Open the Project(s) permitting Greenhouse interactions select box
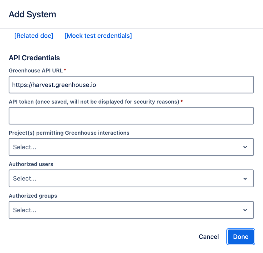The height and width of the screenshot is (253, 263). click(x=126, y=147)
